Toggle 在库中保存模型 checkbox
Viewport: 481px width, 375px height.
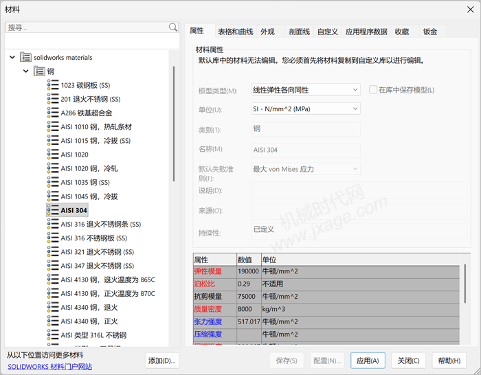click(372, 89)
